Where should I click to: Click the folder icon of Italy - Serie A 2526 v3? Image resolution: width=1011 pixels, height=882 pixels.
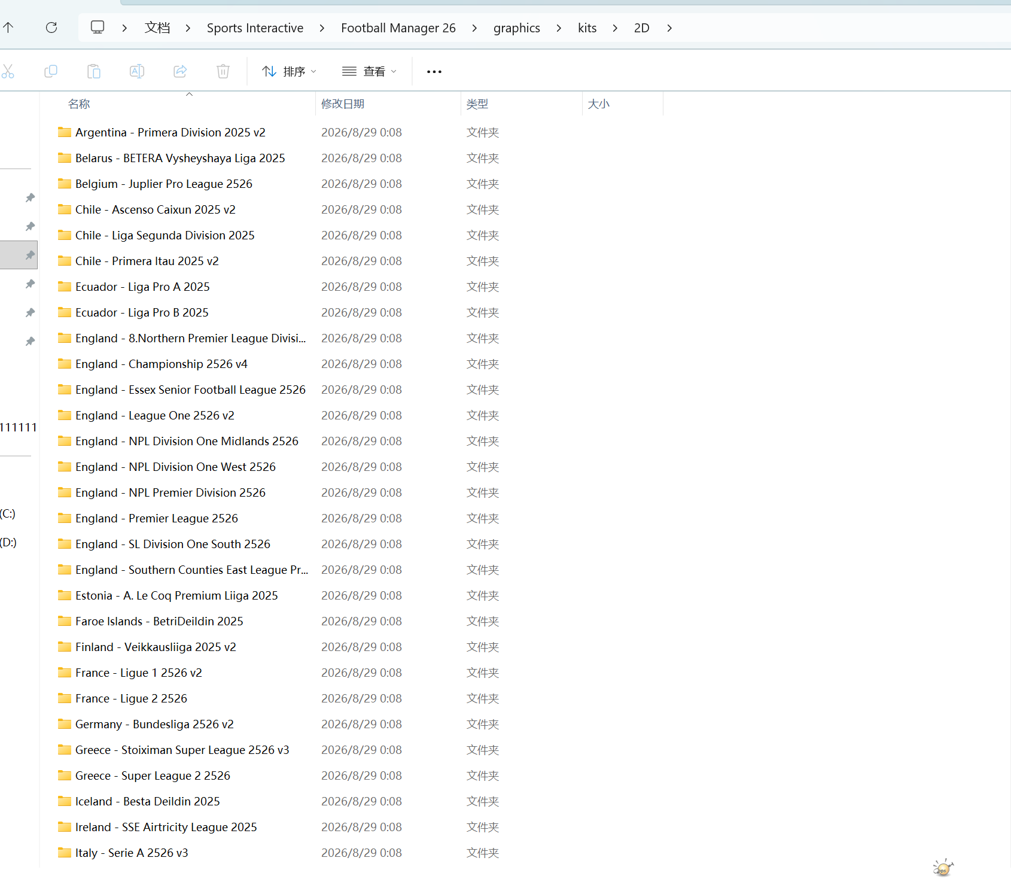pos(65,852)
